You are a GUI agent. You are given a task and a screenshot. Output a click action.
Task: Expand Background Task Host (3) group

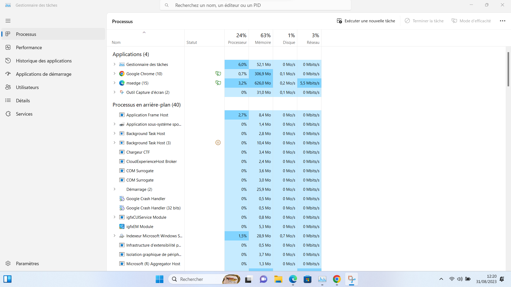[114, 143]
